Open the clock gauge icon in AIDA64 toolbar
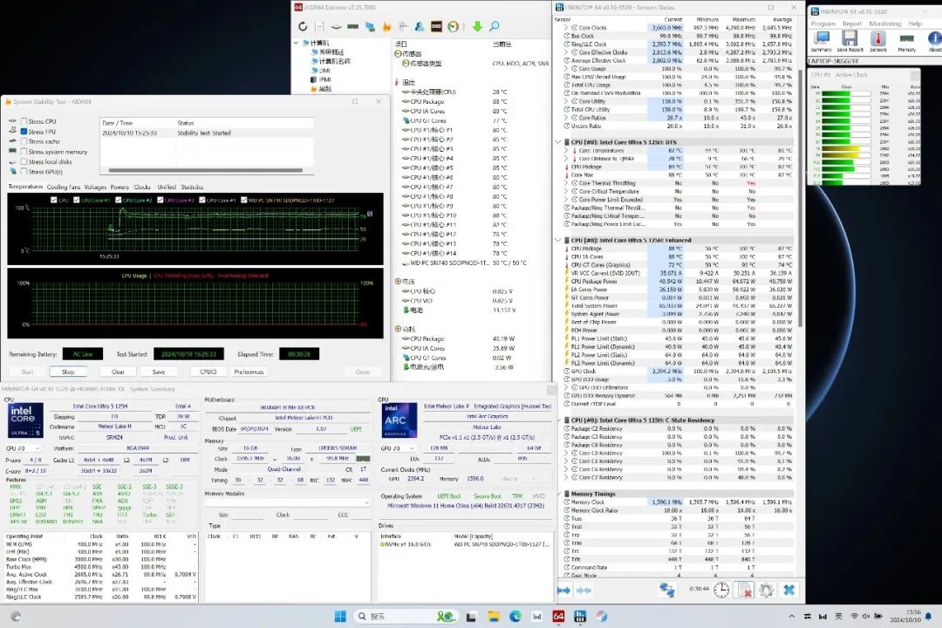Image resolution: width=942 pixels, height=628 pixels. point(453,26)
